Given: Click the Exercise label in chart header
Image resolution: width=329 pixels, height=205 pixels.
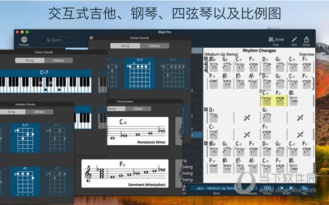Looking at the screenshot, I should pyautogui.click(x=307, y=54).
